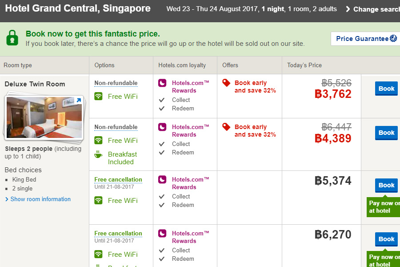The width and height of the screenshot is (400, 267).
Task: Click the WiFi icon in first room option
Action: pos(99,96)
